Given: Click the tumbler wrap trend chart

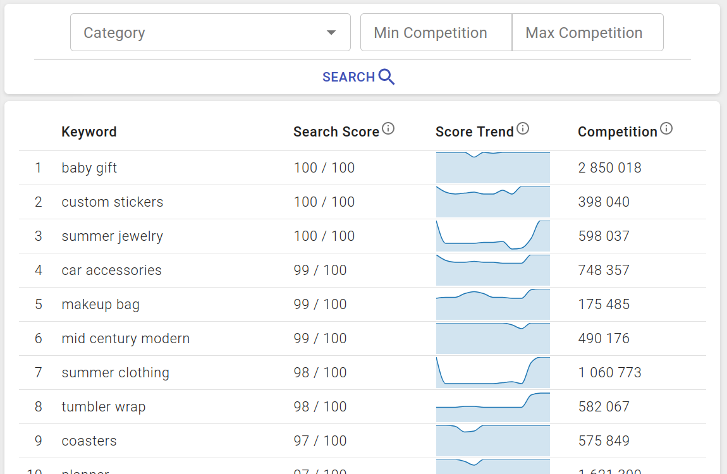Looking at the screenshot, I should (493, 407).
